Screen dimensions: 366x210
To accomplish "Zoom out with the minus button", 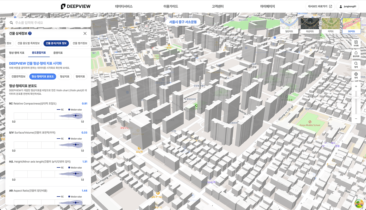I will click(x=356, y=119).
